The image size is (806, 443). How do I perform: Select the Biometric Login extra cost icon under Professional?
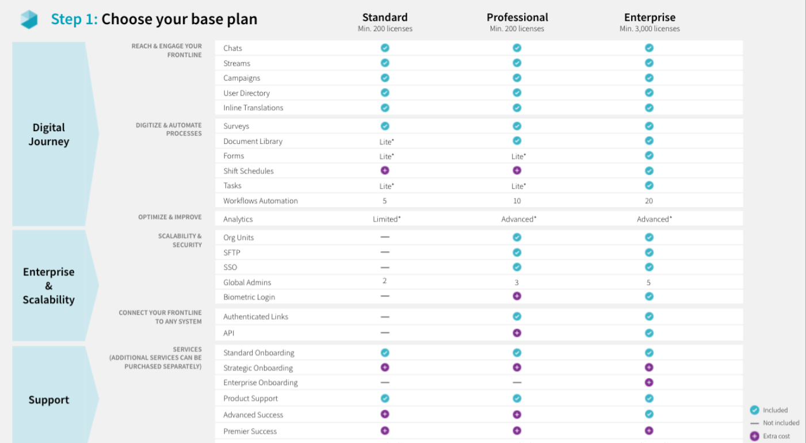tap(516, 296)
